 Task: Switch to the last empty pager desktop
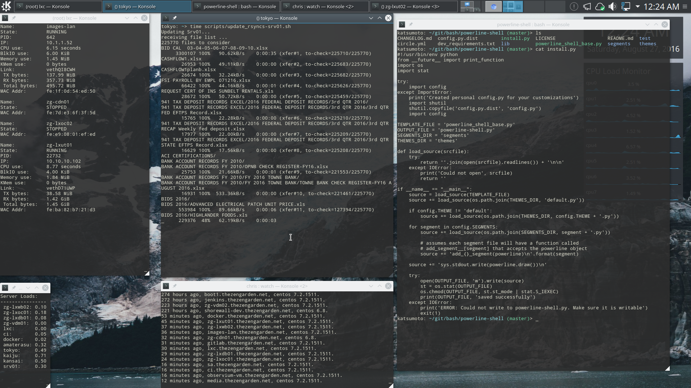(x=555, y=6)
